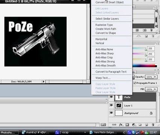Click the Opacity 100% input field

150,77
